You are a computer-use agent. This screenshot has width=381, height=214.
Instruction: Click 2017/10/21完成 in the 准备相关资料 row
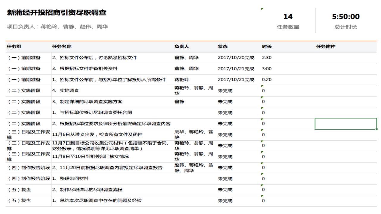[x=236, y=69]
